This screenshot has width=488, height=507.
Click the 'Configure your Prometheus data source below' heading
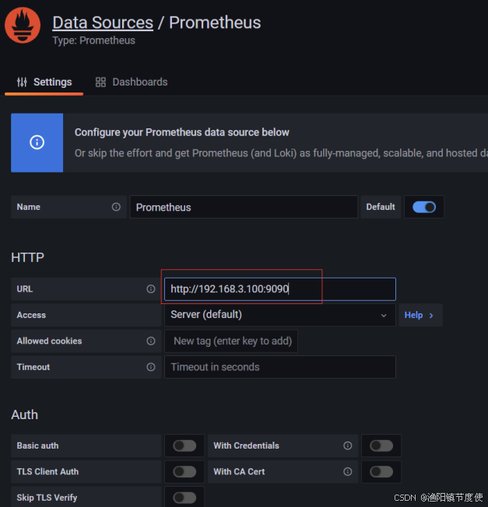point(182,132)
